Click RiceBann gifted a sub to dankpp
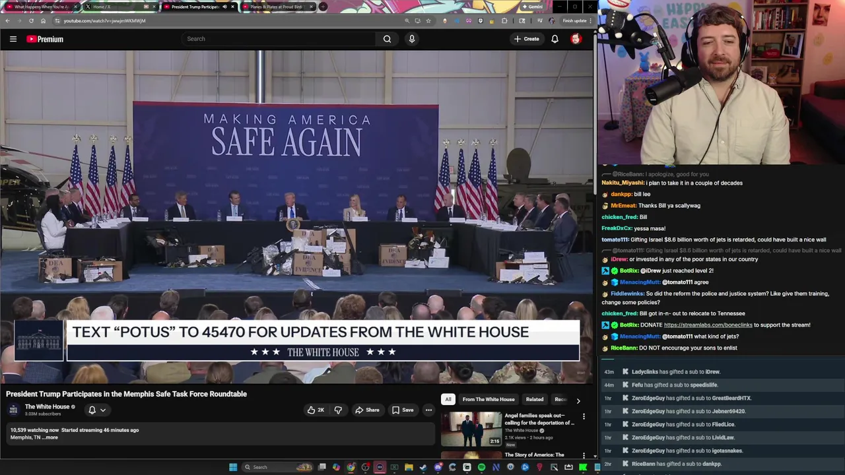This screenshot has height=475, width=845. click(677, 464)
